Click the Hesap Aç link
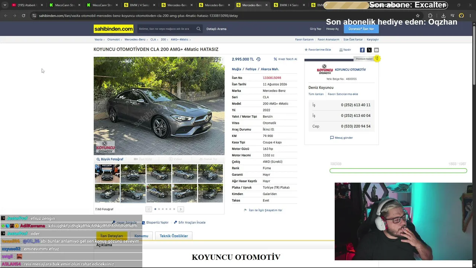This screenshot has width=476, height=268. click(x=332, y=29)
